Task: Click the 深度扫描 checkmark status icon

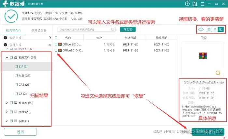Action: 6,44
